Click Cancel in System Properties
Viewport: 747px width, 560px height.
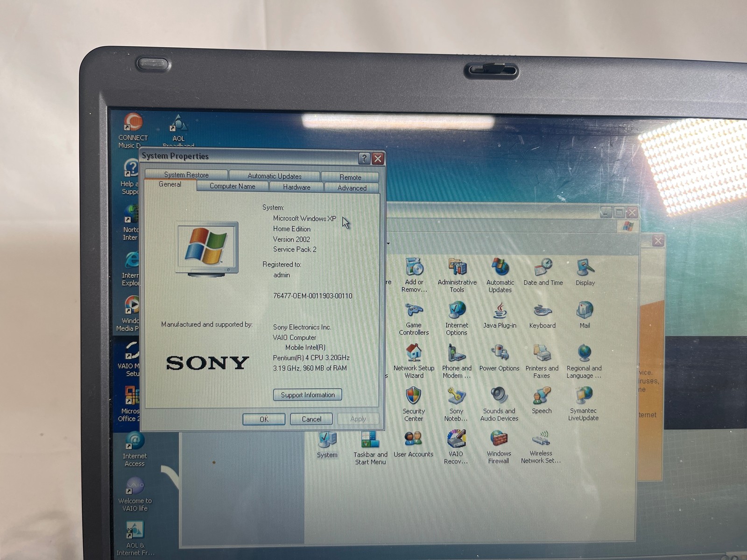tap(311, 419)
